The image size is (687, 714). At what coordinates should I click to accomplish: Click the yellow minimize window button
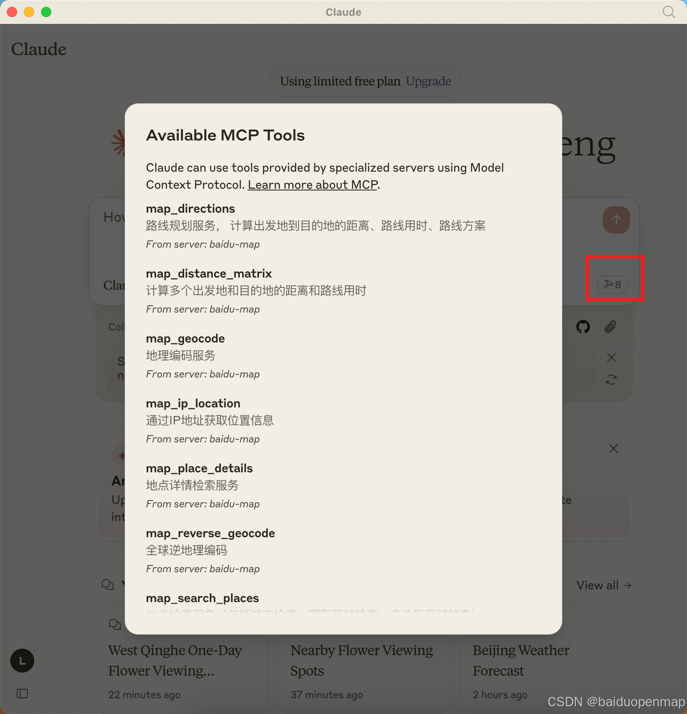pos(29,12)
